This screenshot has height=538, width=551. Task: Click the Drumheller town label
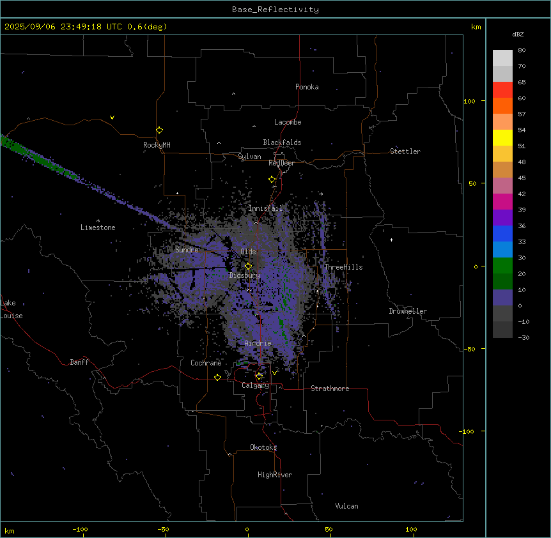point(408,311)
